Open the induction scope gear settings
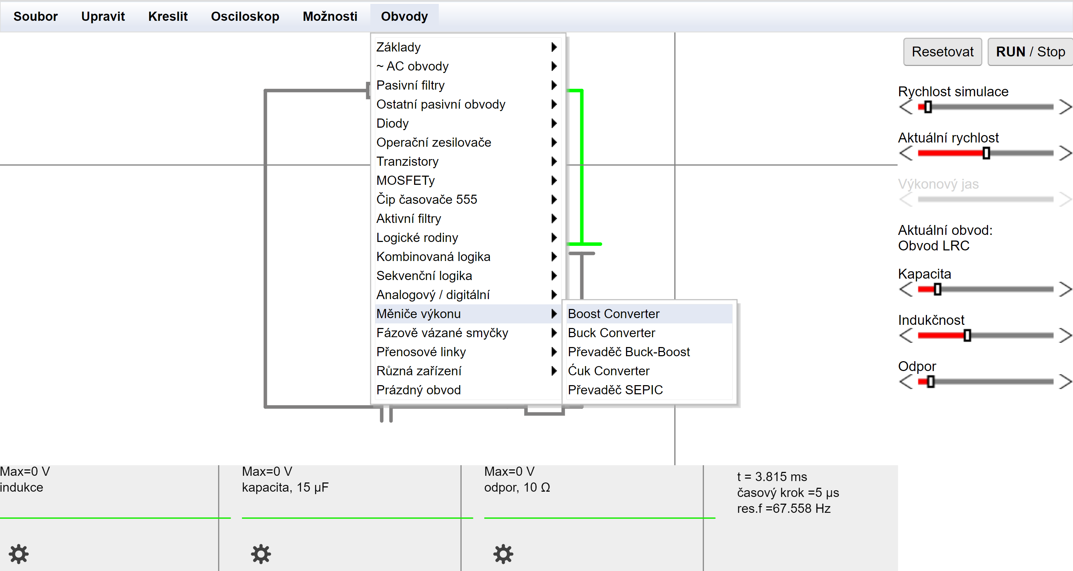The image size is (1073, 571). pyautogui.click(x=19, y=553)
